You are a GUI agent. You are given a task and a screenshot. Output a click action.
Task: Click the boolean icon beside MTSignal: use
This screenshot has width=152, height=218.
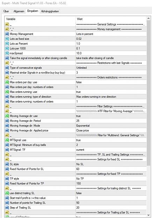click(x=7, y=140)
